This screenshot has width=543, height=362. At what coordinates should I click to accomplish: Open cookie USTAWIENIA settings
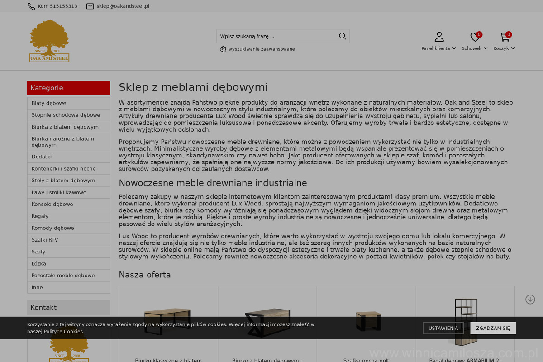point(443,328)
